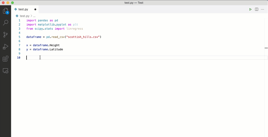This screenshot has width=268, height=137.
Task: Click the green full-screen window button
Action: pos(13,3)
